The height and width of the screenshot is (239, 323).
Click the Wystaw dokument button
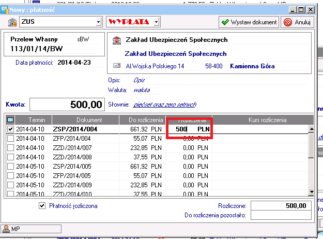(x=249, y=22)
